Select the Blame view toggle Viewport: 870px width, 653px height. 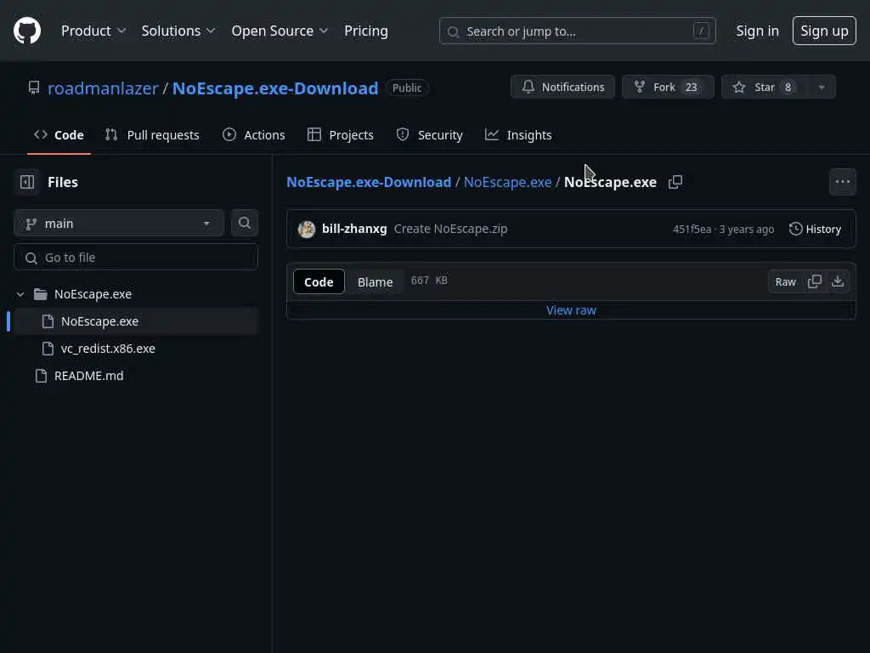(x=375, y=282)
